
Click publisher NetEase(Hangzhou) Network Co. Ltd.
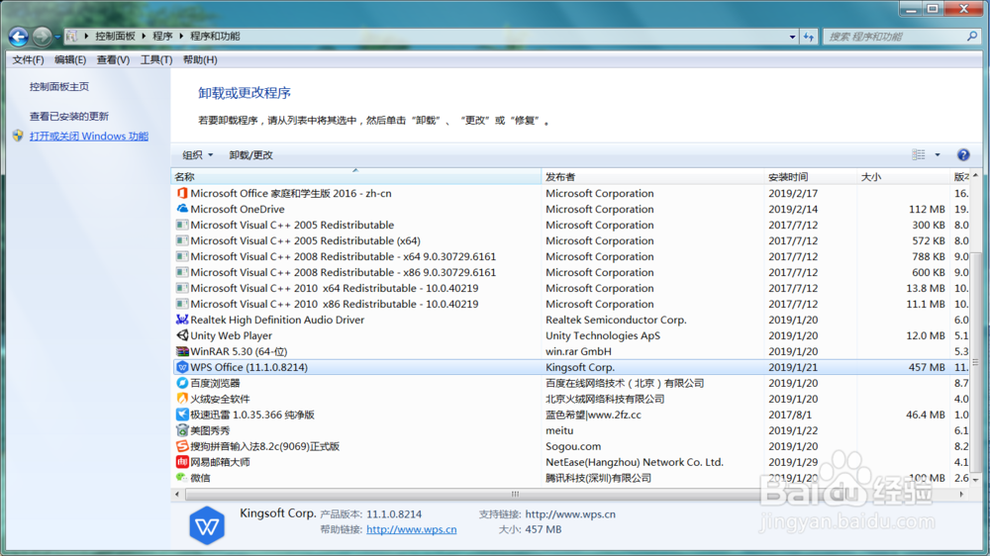635,461
